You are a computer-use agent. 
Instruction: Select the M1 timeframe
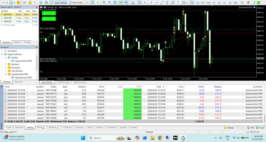(192, 2)
